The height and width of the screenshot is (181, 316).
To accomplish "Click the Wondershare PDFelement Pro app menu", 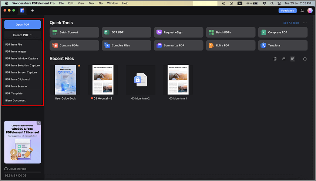I will 33,3.
